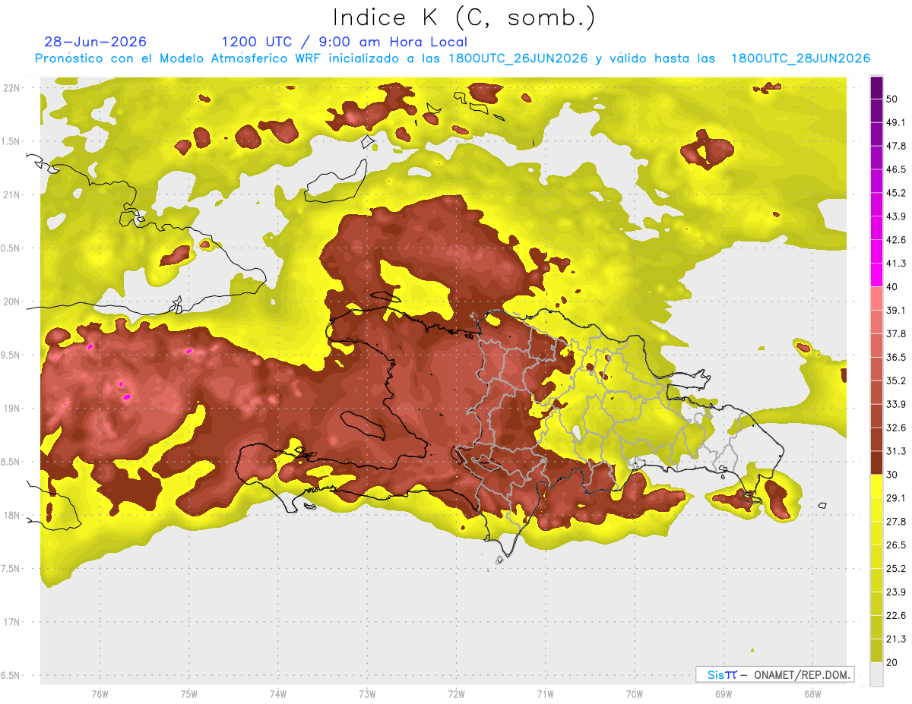
Task: Click the 71W longitude label
Action: pos(545,693)
